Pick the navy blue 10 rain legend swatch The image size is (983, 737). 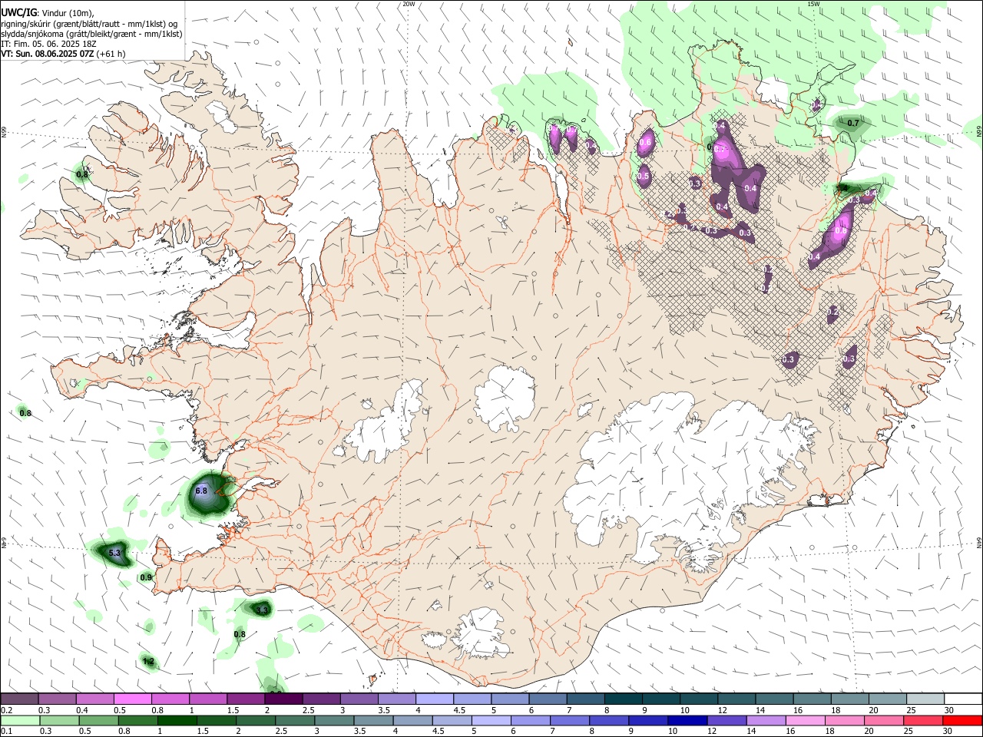[x=687, y=720]
